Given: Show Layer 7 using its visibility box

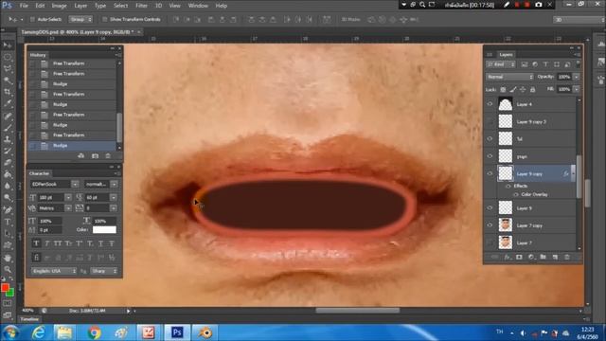Looking at the screenshot, I should [490, 242].
